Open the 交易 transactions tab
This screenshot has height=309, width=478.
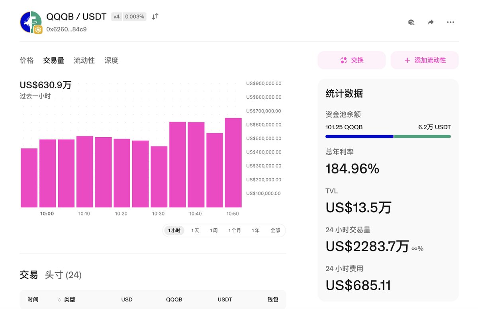point(29,275)
